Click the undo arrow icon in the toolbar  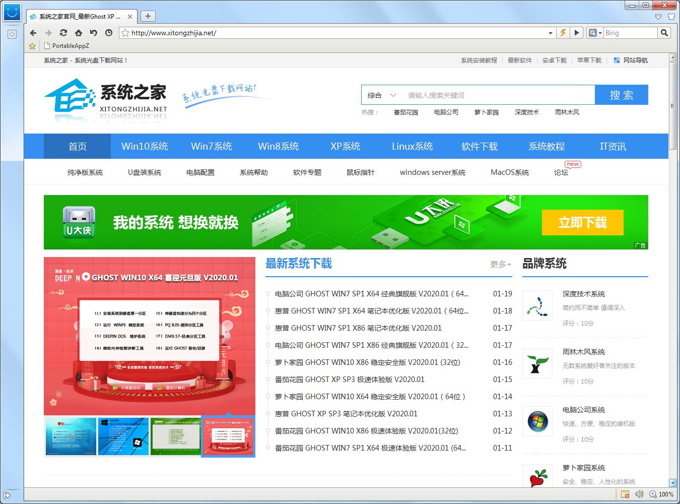[x=94, y=33]
